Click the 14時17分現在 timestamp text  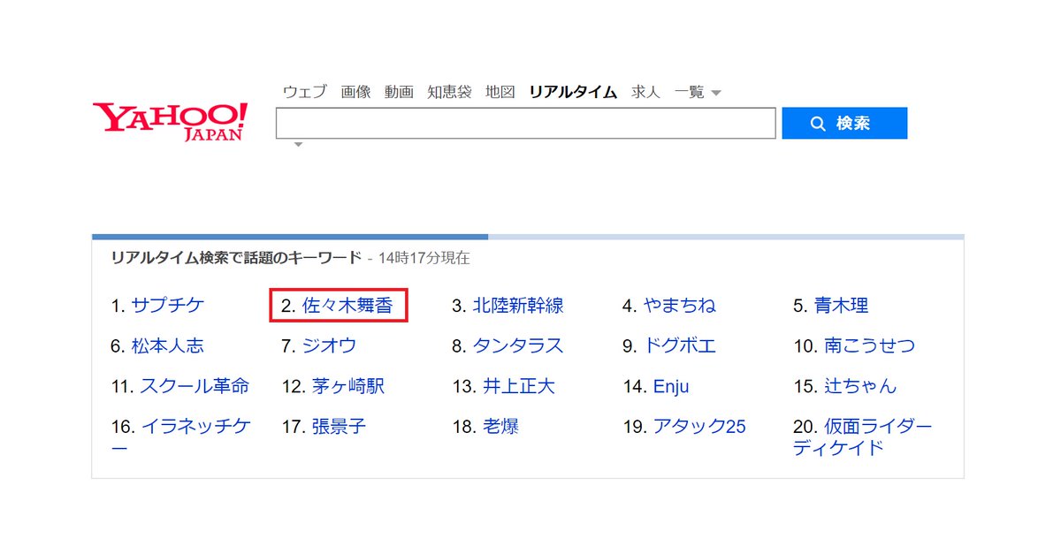424,258
